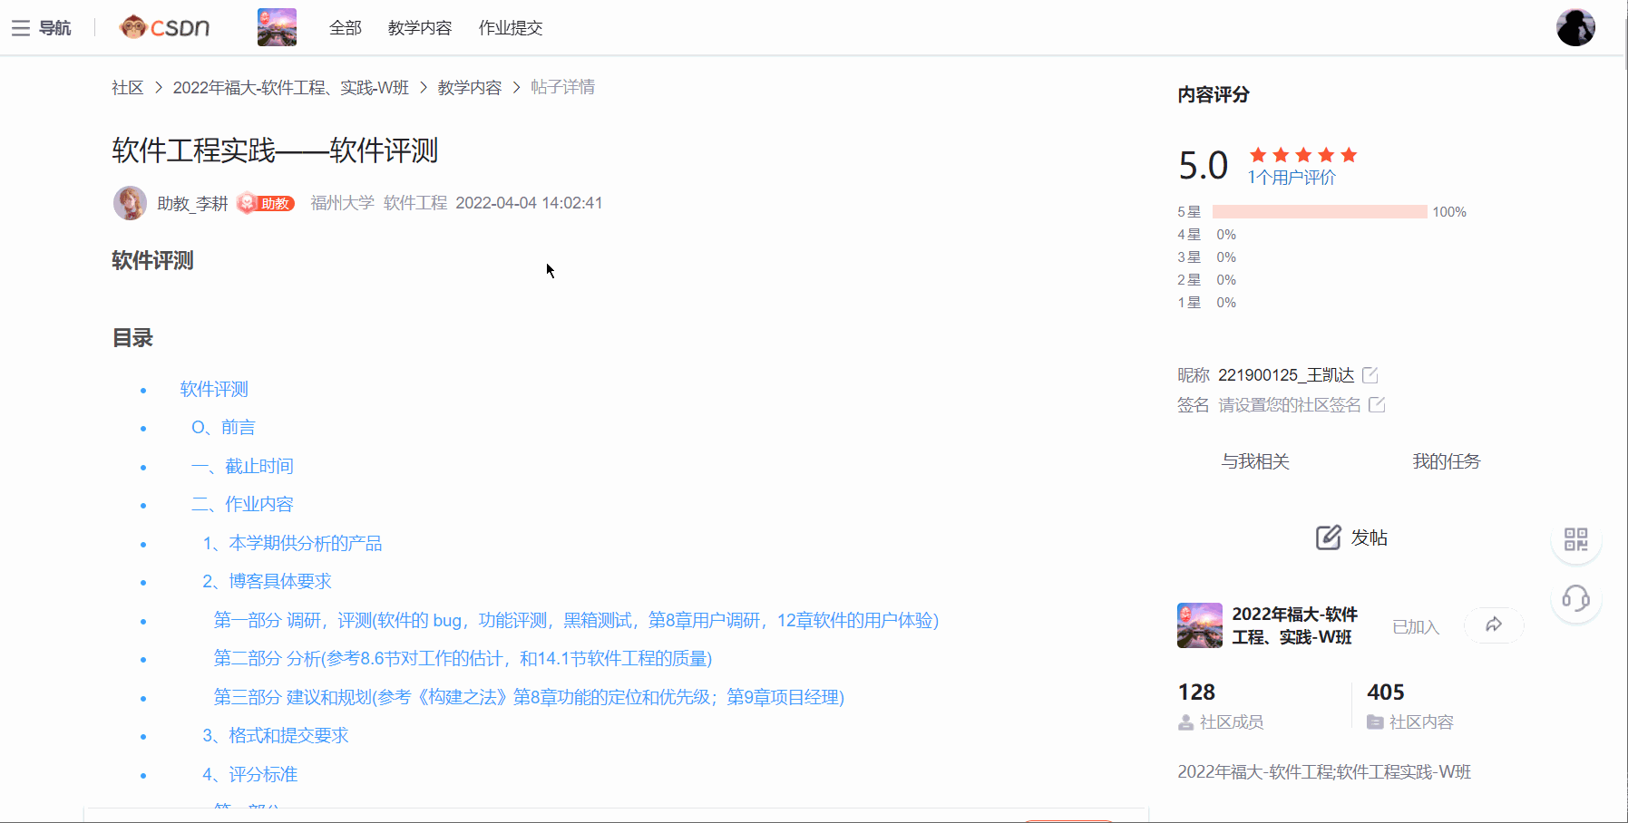Switch to the 教学内容 tab

[419, 28]
